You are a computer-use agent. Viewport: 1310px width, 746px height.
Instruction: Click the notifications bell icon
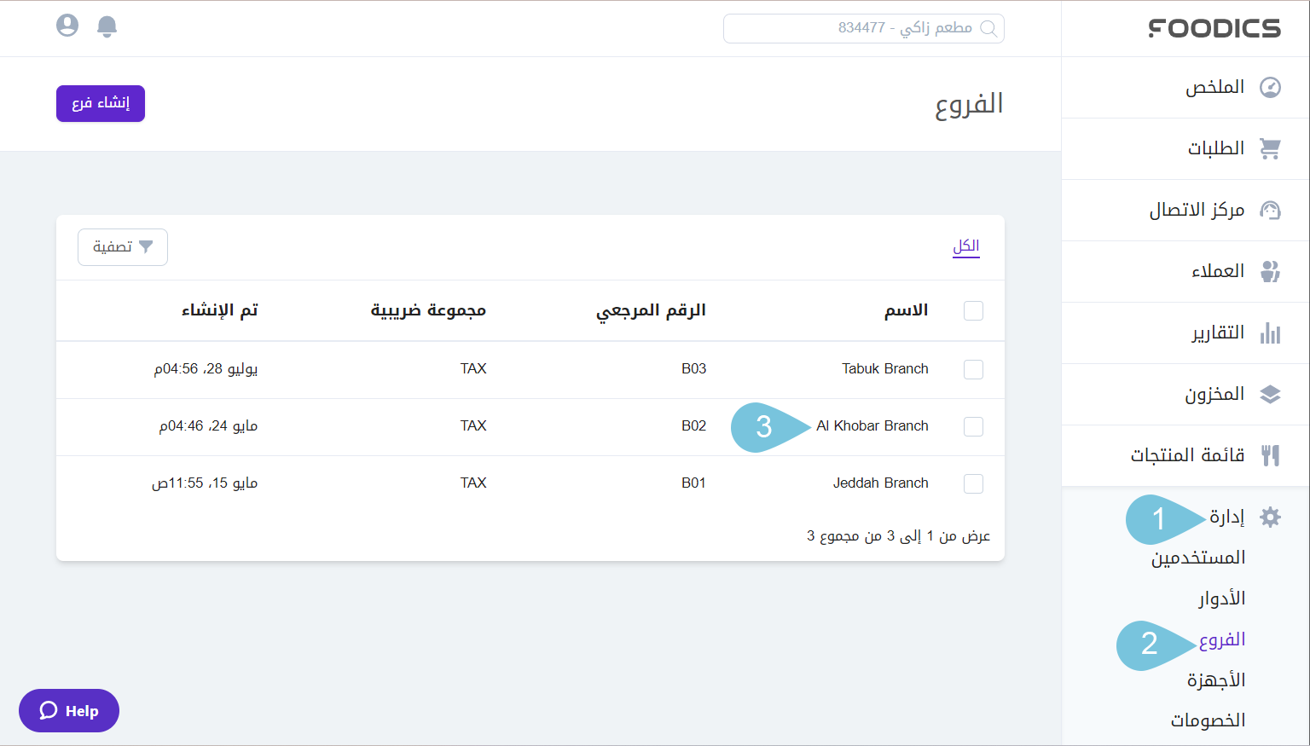pos(107,26)
